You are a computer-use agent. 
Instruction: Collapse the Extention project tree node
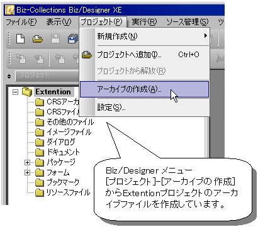click(x=15, y=92)
